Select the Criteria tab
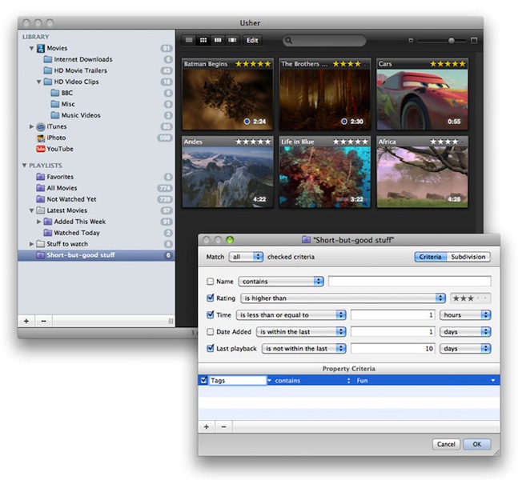Viewport: 518px width, 480px height. (x=430, y=257)
